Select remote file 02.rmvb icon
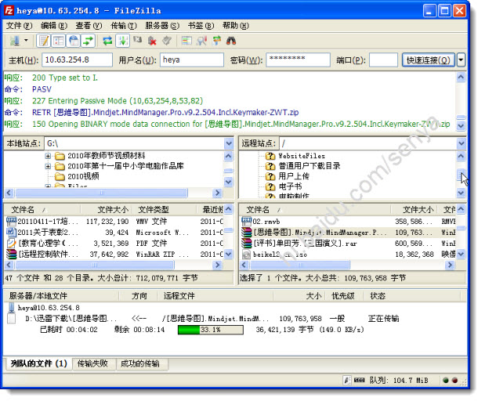Image resolution: width=482 pixels, height=401 pixels. pyautogui.click(x=247, y=221)
